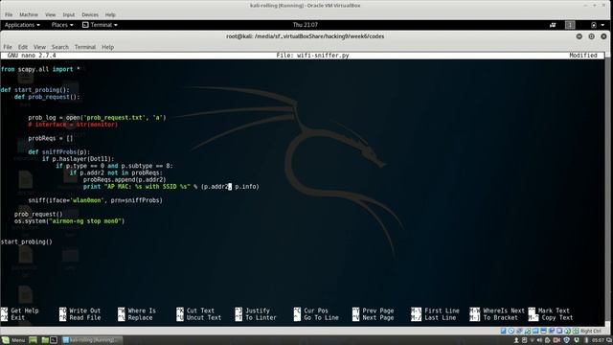Launch terminal icon on host taskbar
The width and height of the screenshot is (613, 345).
tap(54, 340)
